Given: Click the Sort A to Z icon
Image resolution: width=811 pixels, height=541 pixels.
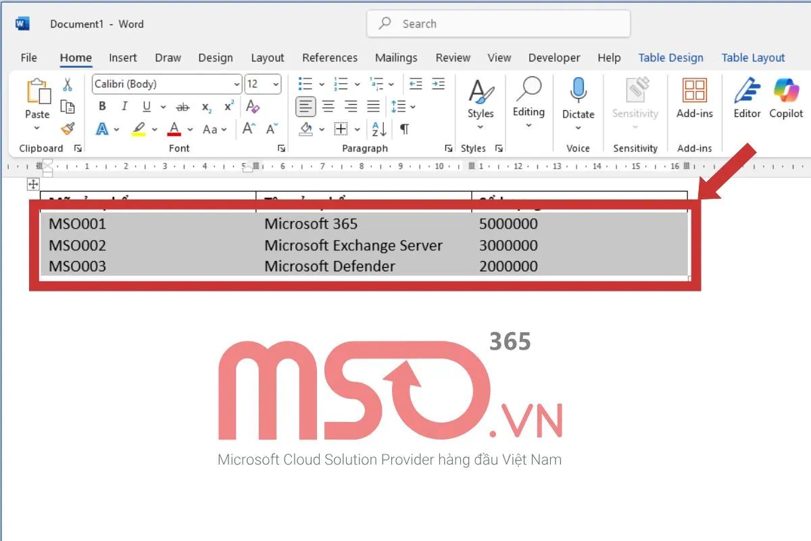Looking at the screenshot, I should [378, 128].
